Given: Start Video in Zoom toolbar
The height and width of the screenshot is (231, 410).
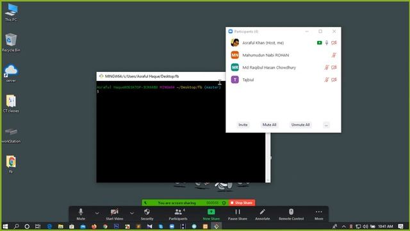Looking at the screenshot, I should 114,214.
